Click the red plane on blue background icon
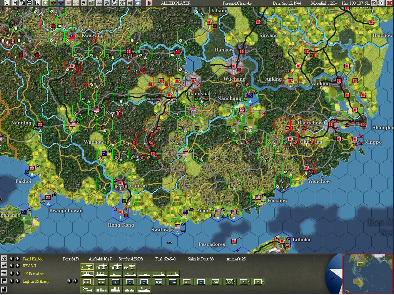This screenshot has width=394, height=295. click(61, 3)
